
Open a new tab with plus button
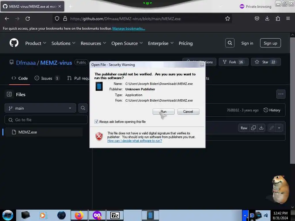point(71,7)
